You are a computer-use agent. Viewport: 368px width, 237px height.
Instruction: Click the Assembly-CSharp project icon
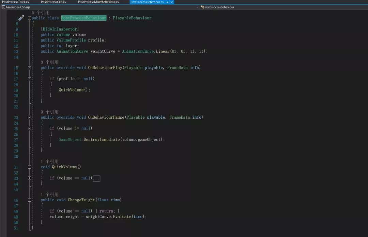4,7
